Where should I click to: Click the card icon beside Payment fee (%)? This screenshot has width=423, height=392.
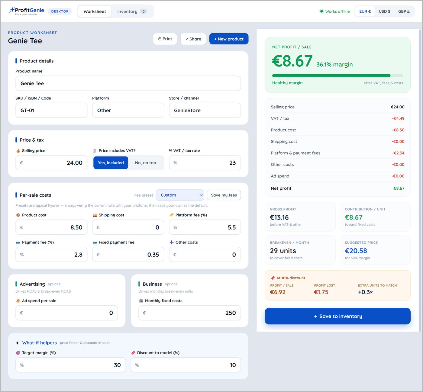coord(18,243)
